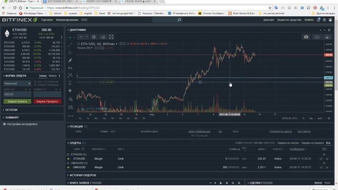The image size is (338, 190).
Task: Bookmark page with star icon in address bar
Action: pyautogui.click(x=270, y=8)
